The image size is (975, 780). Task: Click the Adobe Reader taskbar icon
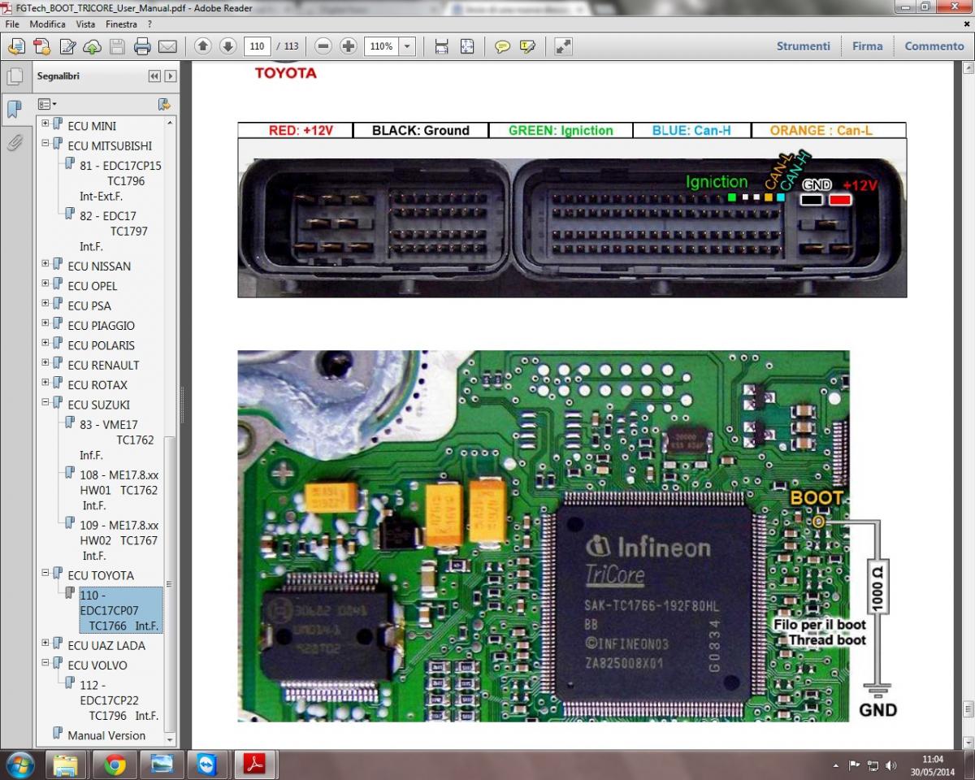coord(256,765)
